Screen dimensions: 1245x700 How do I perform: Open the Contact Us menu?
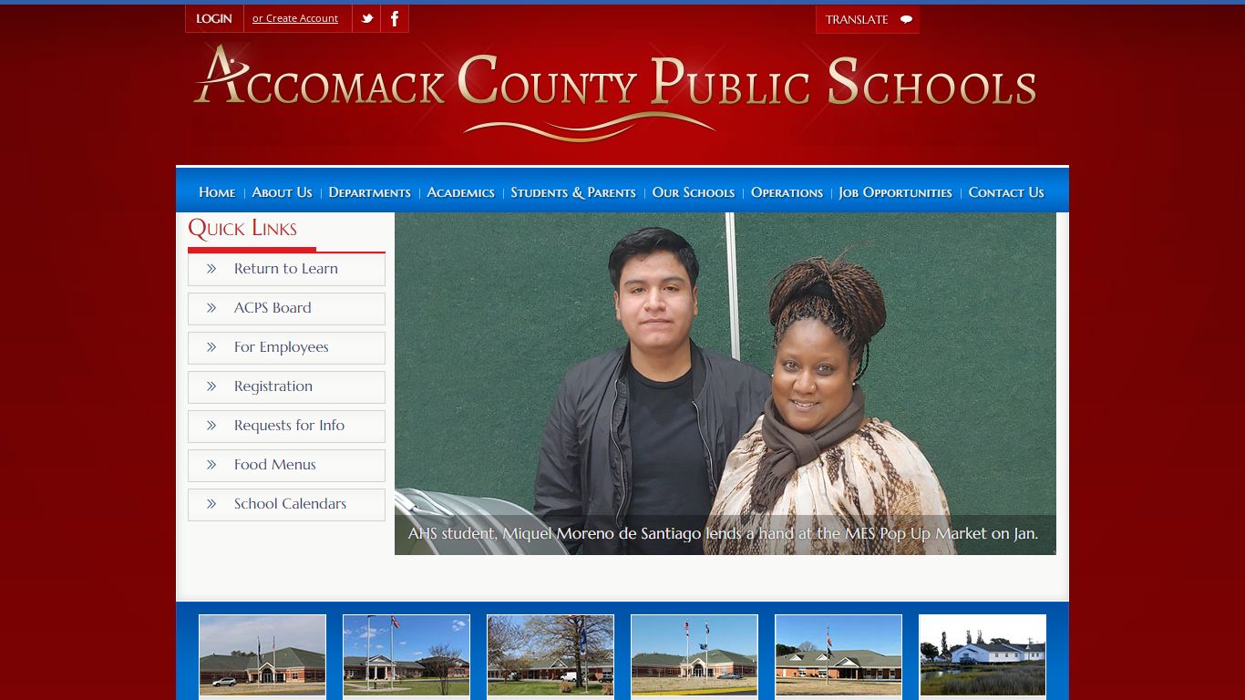(1006, 192)
